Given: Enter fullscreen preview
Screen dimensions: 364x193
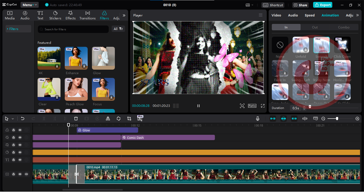Looking at the screenshot, I should [x=263, y=106].
